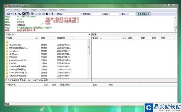Click the 本地文件名 queue column header
Screen dimensions: 181x112
[x=11, y=85]
